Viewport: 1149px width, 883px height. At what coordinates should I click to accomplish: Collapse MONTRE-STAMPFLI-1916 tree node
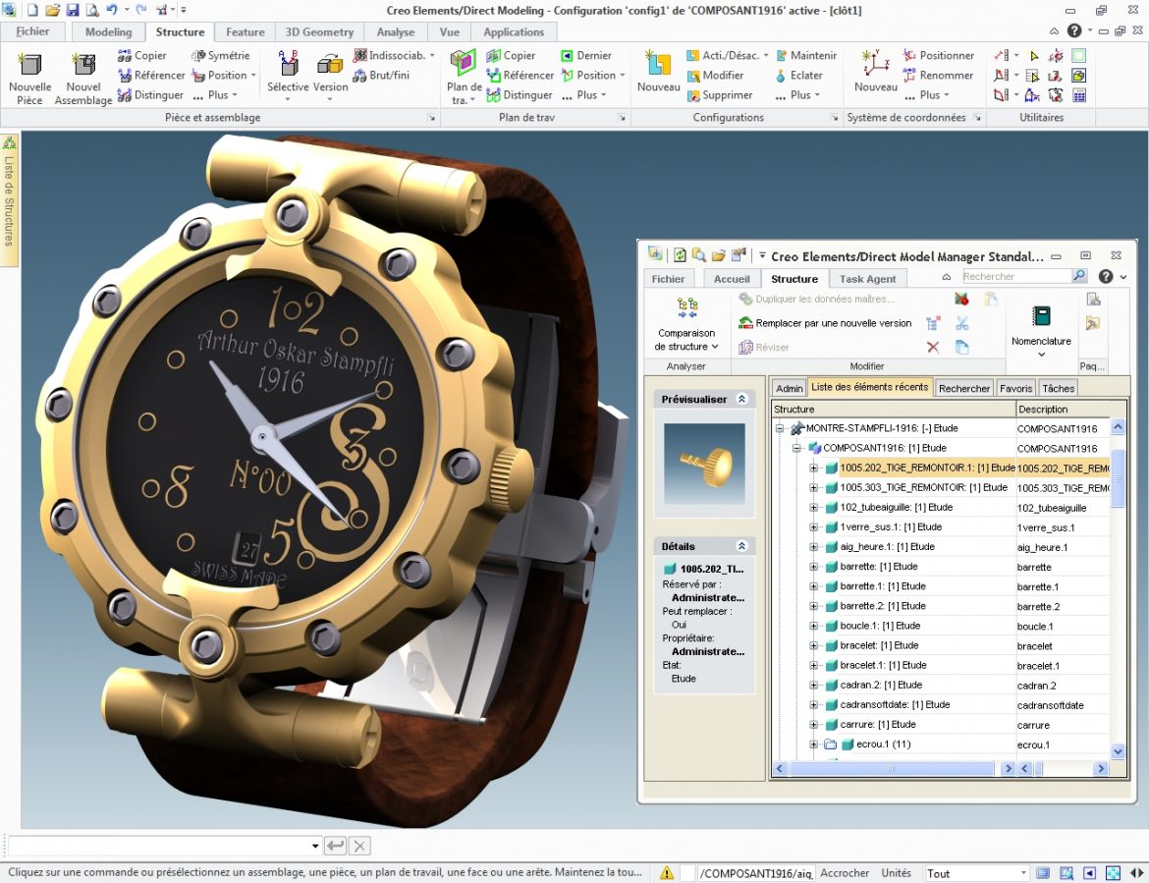point(780,428)
